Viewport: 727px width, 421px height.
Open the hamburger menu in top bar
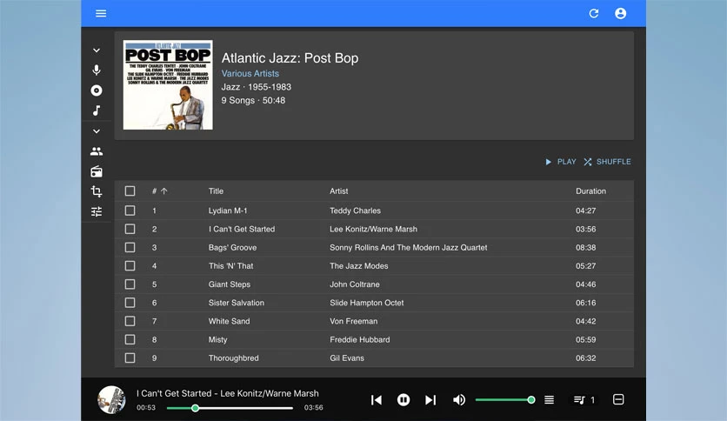tap(101, 13)
